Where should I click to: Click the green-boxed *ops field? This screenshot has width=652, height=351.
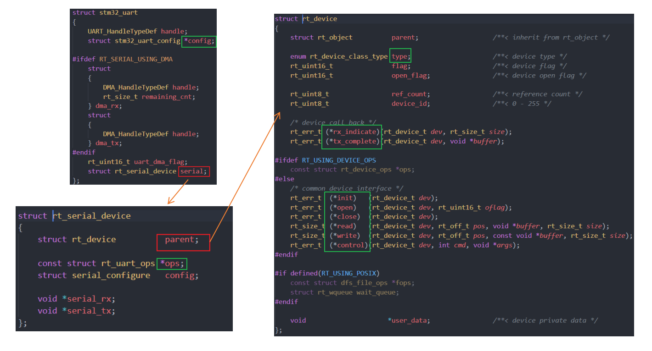pyautogui.click(x=172, y=263)
